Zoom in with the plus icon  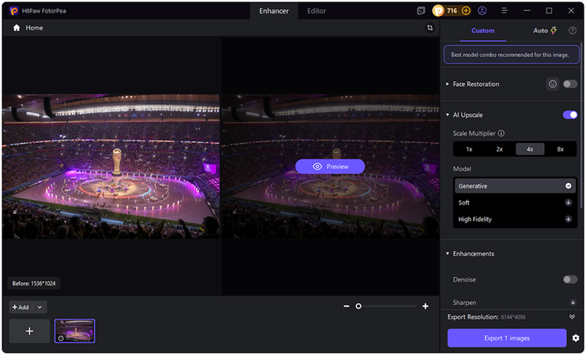tap(426, 306)
